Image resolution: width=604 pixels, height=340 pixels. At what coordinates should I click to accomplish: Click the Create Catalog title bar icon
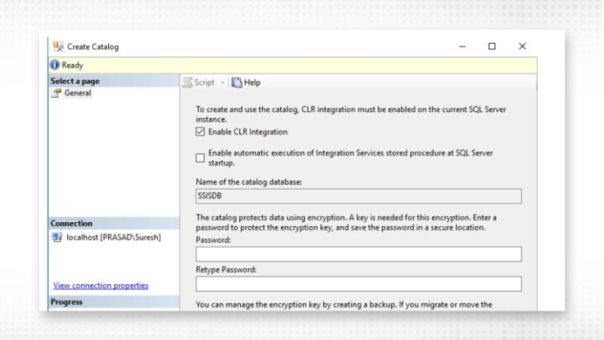59,47
